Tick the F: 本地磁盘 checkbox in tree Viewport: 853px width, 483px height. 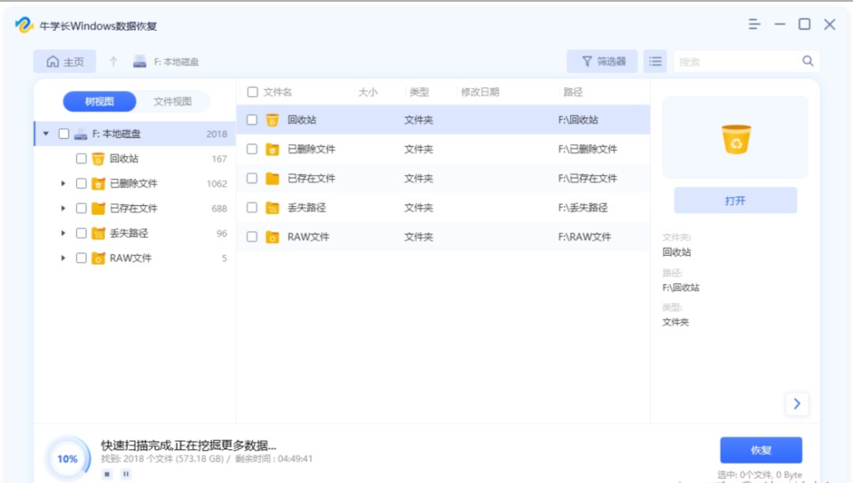pos(64,134)
